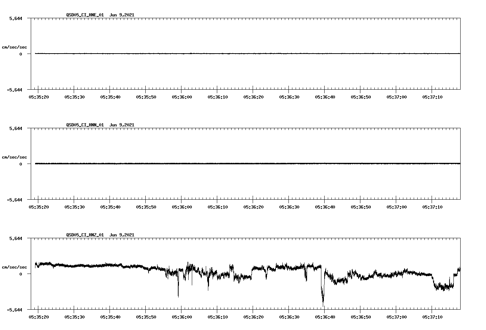This screenshot has height=330, width=486.
Task: Click the 05:36:00 time label under HNE plot
Action: 182,97
